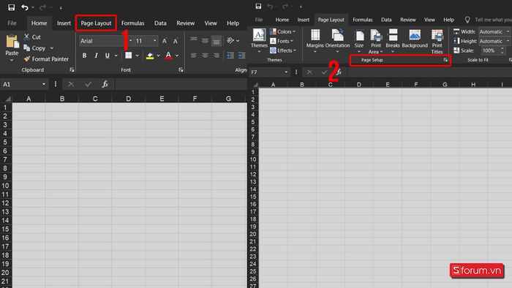The height and width of the screenshot is (288, 512).
Task: Apply the red Font Color
Action: pos(168,56)
